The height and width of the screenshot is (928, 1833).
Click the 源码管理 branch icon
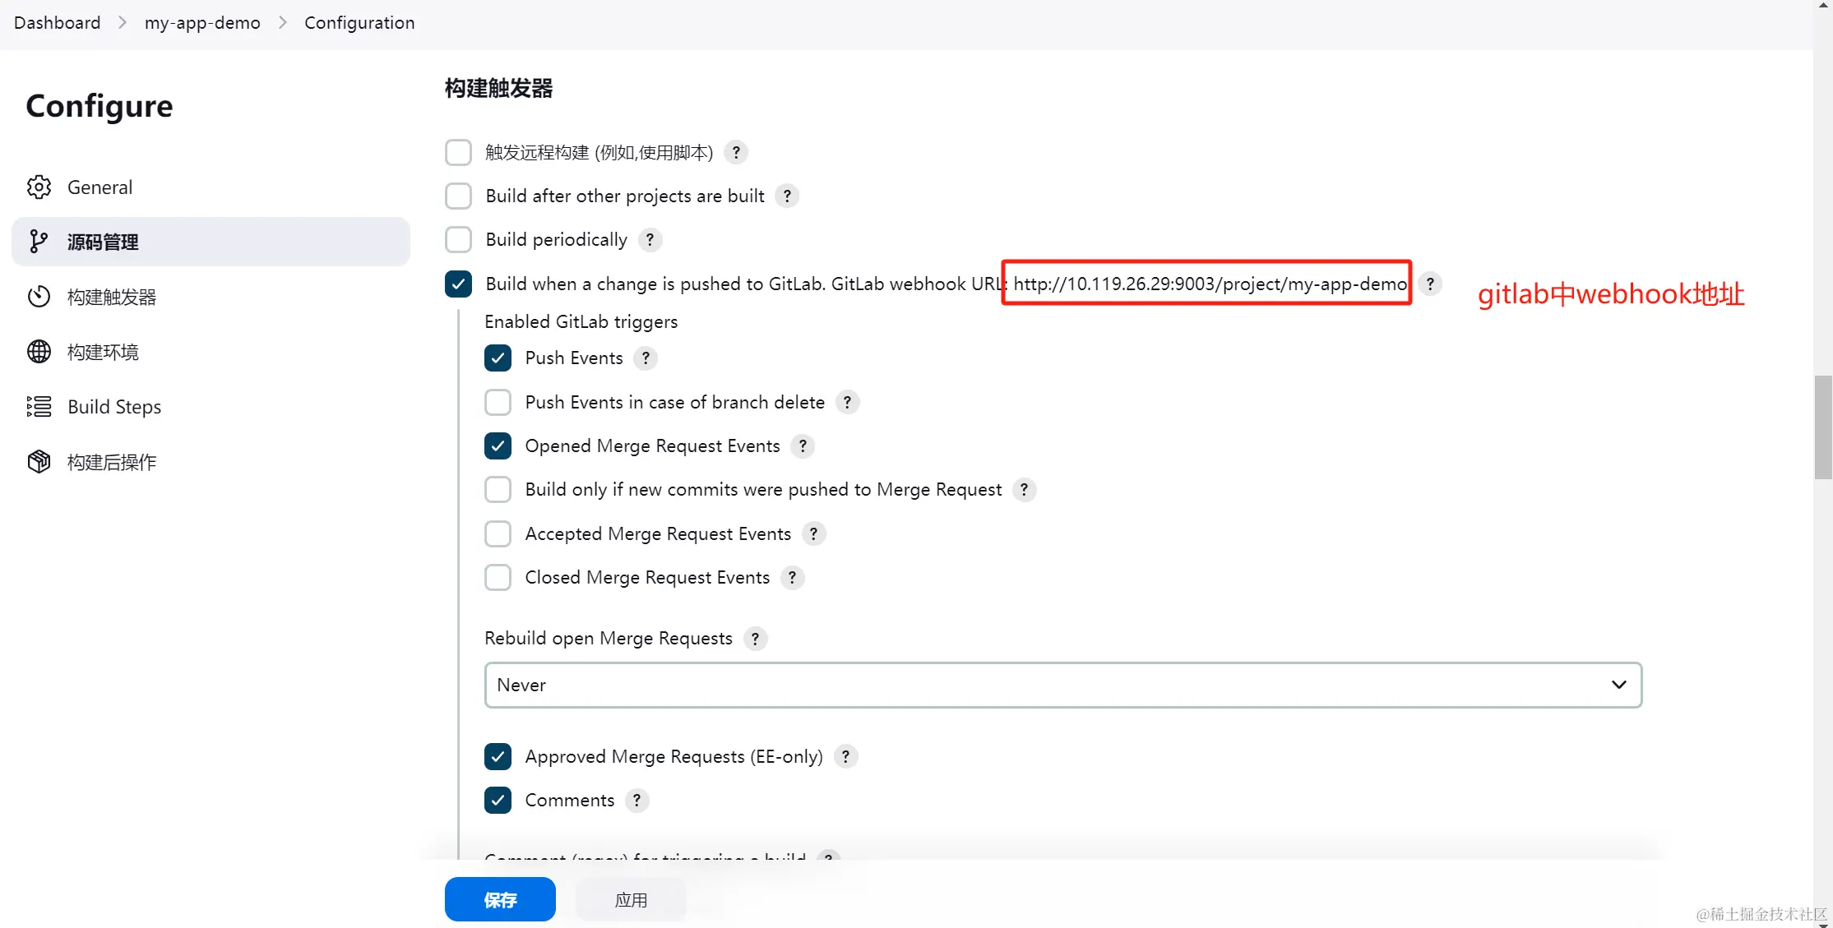(39, 242)
